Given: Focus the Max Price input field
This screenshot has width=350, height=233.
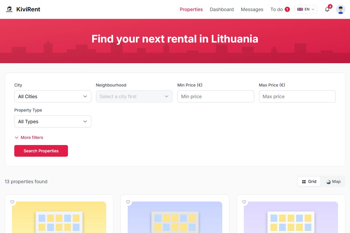Looking at the screenshot, I should point(297,96).
